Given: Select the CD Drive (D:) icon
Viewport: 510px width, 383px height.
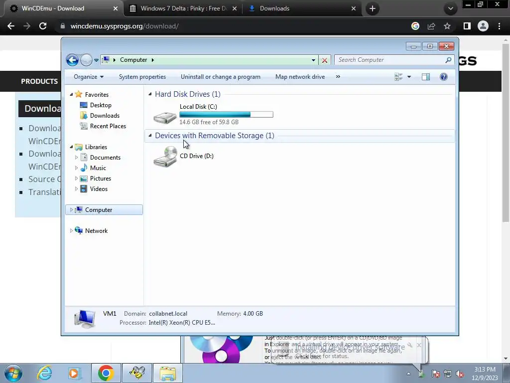Looking at the screenshot, I should pyautogui.click(x=165, y=157).
